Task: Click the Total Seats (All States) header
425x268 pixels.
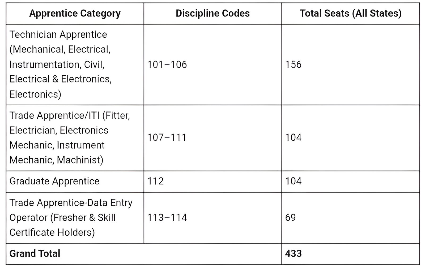Action: pos(351,14)
